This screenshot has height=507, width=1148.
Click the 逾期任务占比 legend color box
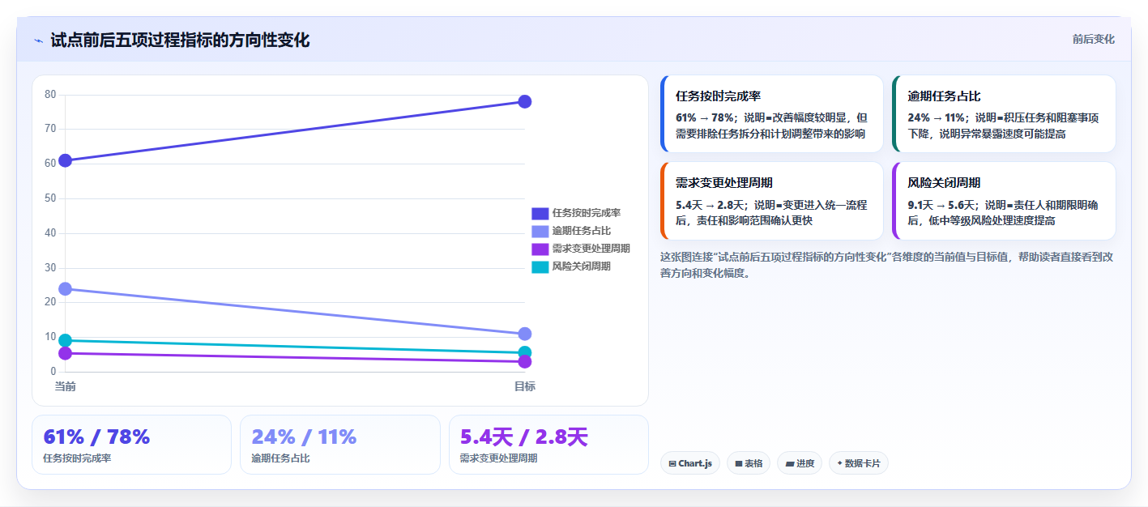coord(540,231)
